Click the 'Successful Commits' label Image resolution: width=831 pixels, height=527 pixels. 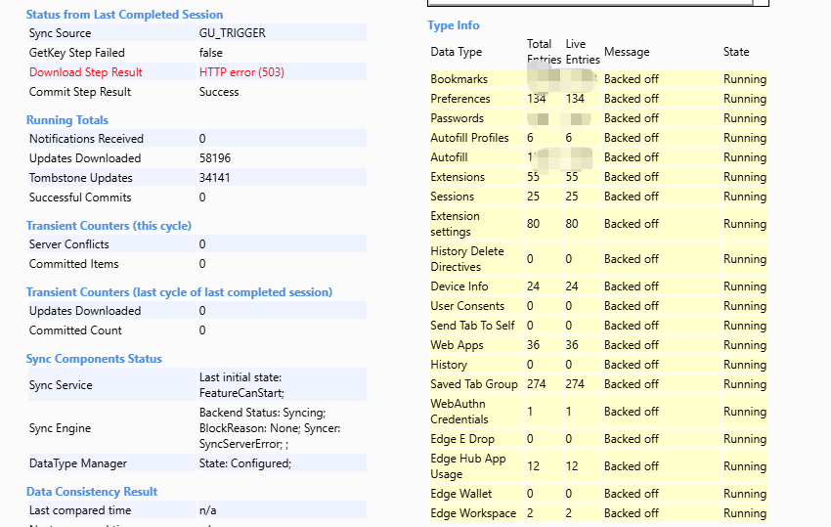(80, 198)
